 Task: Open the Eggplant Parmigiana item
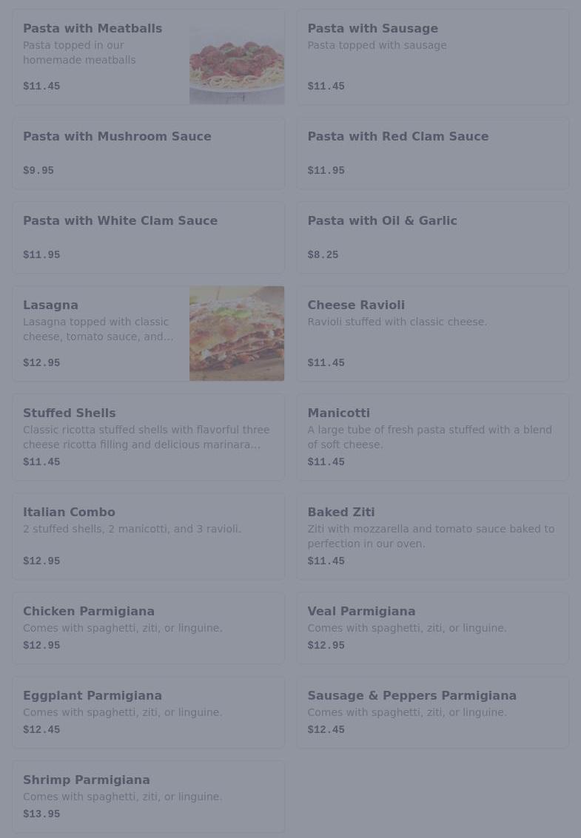pos(148,712)
